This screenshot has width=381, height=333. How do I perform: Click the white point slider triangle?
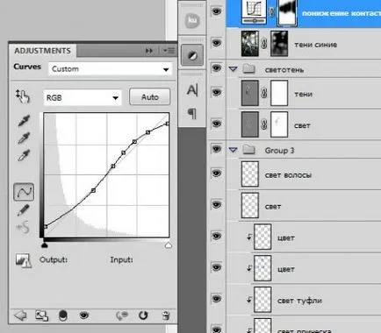169,245
